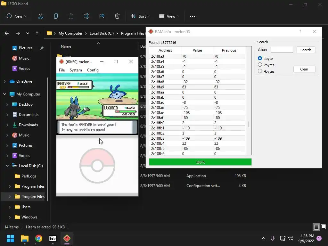Screen dimensions: 328x246
Task: Click the RAM table vertical scrollbar thumb
Action: tap(249, 124)
